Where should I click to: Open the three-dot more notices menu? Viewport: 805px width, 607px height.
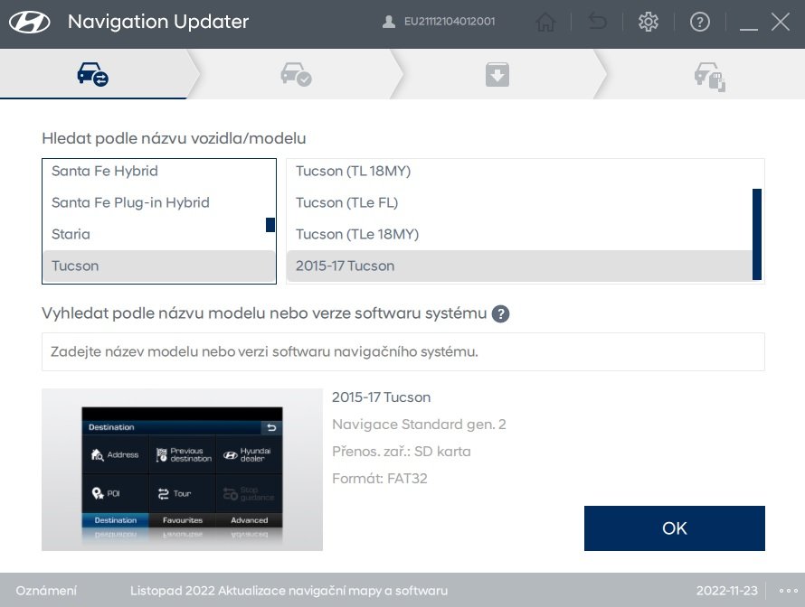[788, 591]
